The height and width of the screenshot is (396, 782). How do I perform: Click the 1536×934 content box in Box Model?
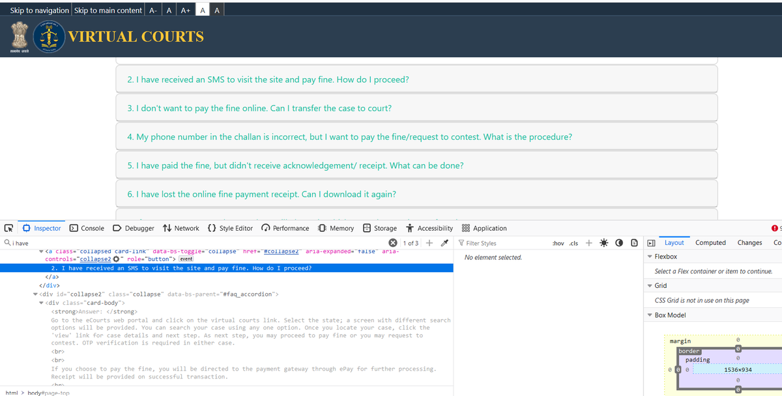pos(738,369)
